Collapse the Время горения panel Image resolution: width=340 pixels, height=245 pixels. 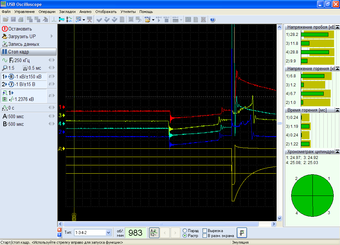(x=337, y=110)
